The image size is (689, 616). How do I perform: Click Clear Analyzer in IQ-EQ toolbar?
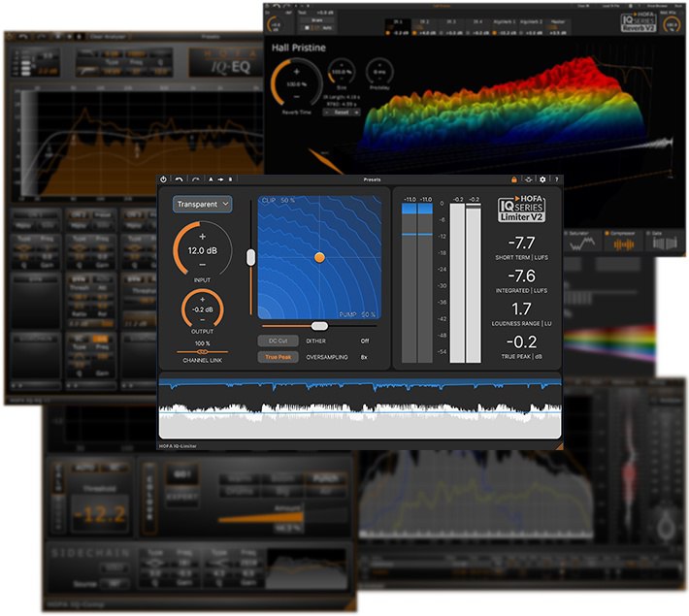tap(108, 37)
